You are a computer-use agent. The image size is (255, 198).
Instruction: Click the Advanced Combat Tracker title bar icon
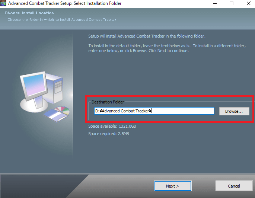point(4,4)
